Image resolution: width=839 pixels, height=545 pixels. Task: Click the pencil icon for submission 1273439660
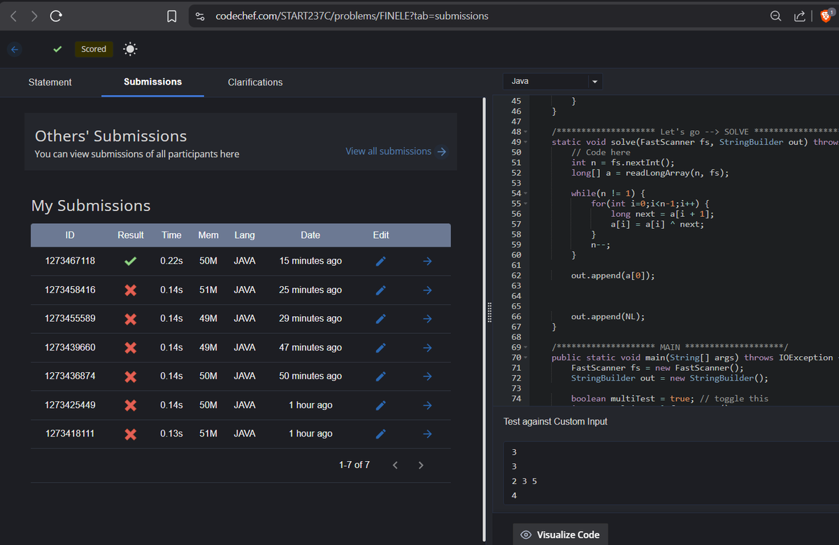(380, 348)
